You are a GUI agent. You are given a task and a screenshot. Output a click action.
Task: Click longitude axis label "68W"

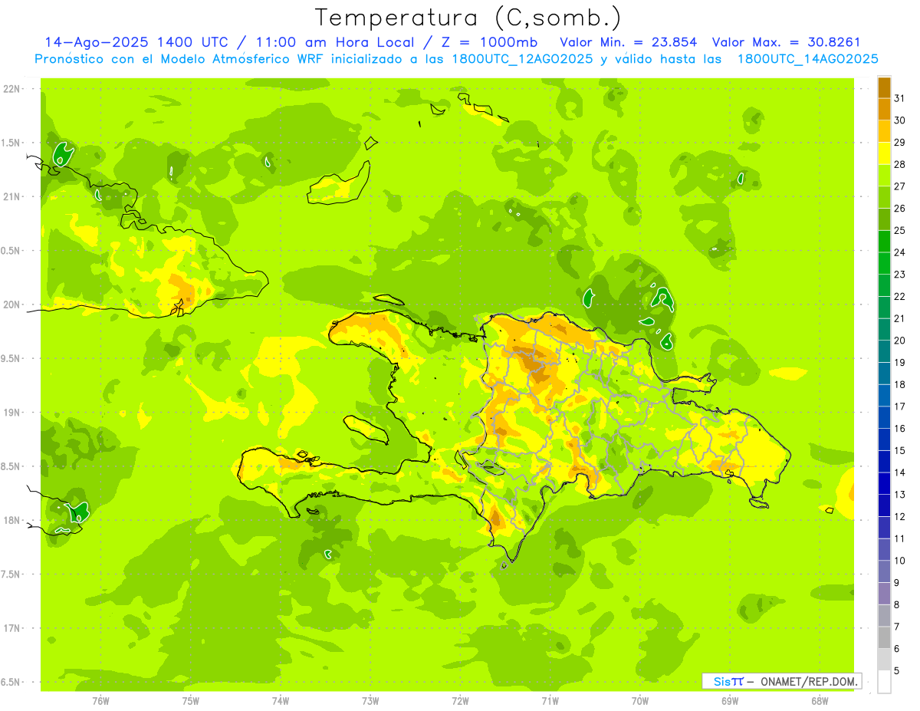[x=820, y=701]
